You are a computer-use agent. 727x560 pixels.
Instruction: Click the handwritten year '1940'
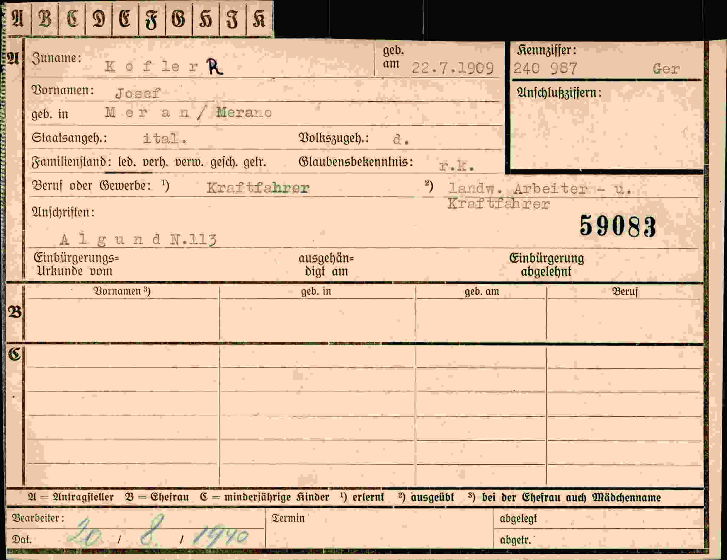[221, 535]
